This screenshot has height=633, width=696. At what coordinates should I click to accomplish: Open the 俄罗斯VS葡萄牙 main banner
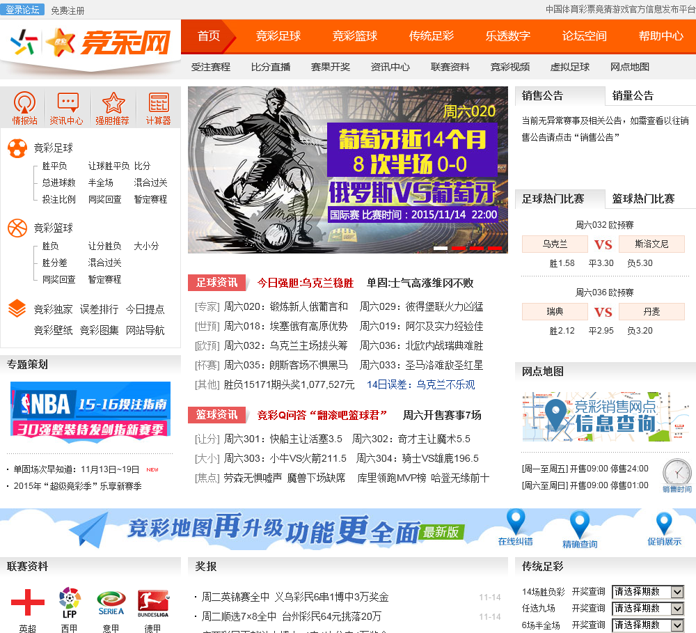coord(347,170)
